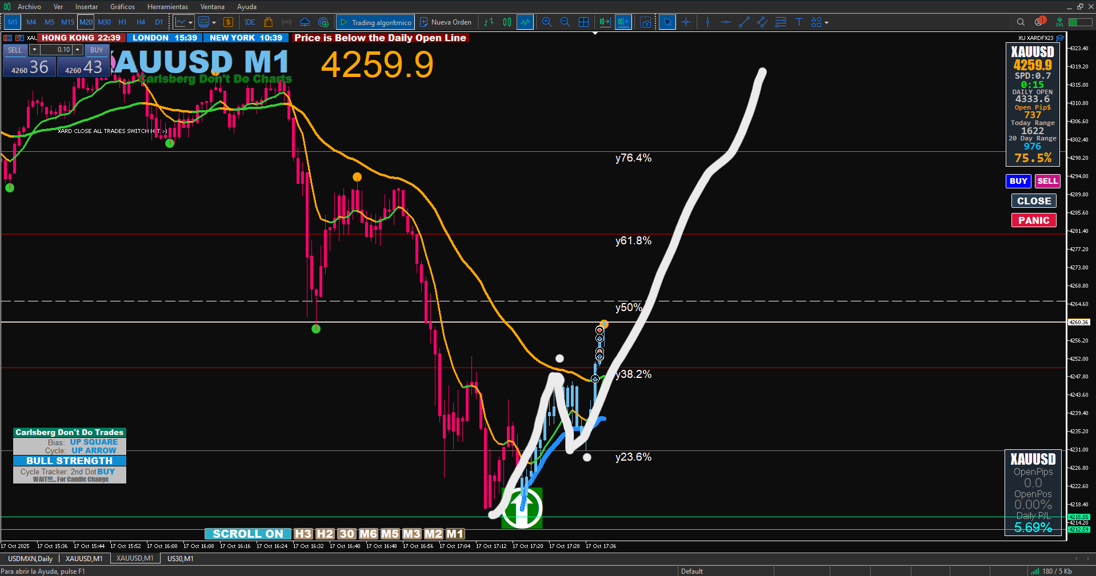Switch to the USDMXN,Daily chart tab
The width and height of the screenshot is (1096, 576).
click(x=30, y=558)
